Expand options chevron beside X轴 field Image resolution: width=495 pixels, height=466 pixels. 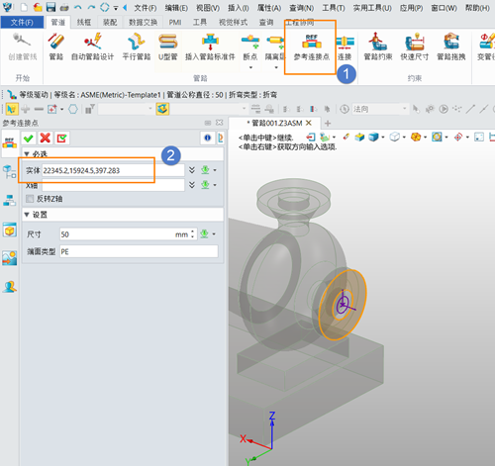click(192, 185)
